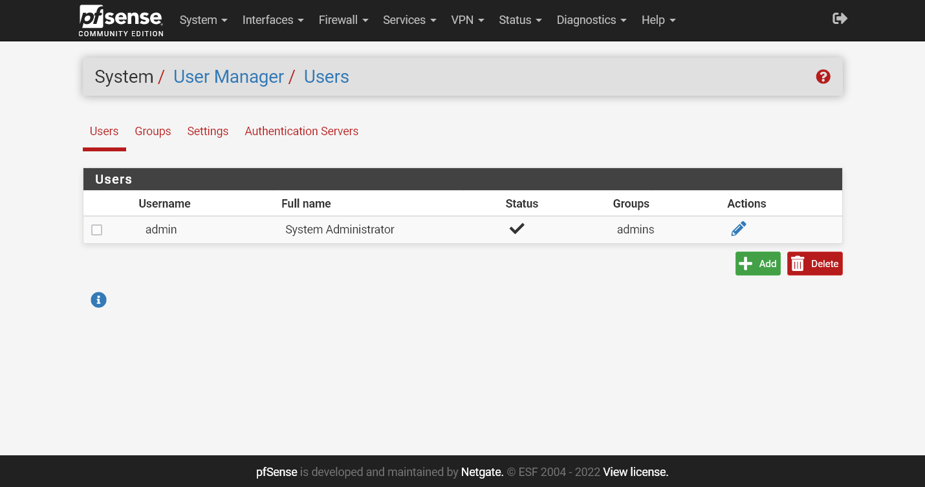Click the blue info icon below table
The height and width of the screenshot is (487, 925).
click(x=98, y=300)
